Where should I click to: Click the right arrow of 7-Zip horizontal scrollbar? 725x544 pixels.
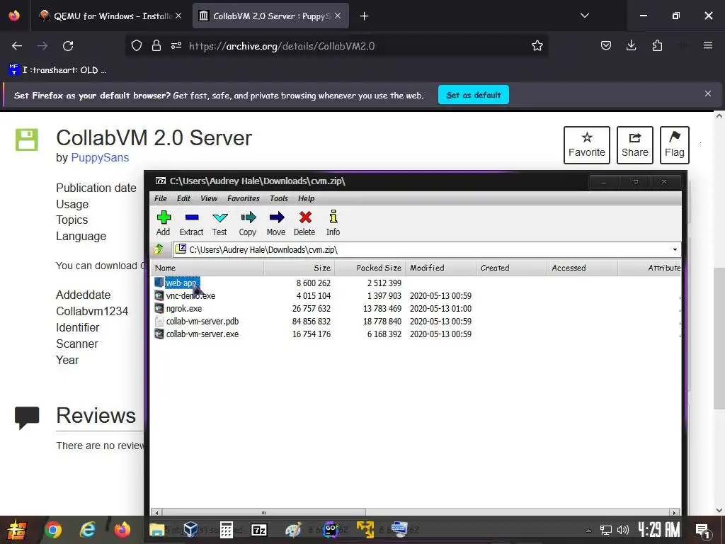[674, 513]
